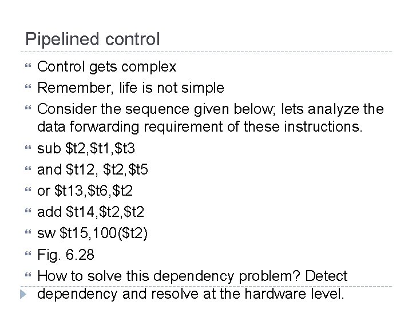Select the line sub $t2,$t1,$t3

pyautogui.click(x=86, y=148)
